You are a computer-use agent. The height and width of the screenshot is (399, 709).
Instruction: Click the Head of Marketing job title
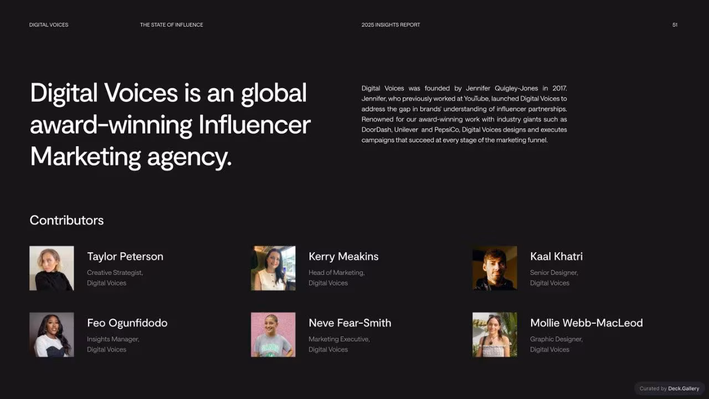[336, 273]
